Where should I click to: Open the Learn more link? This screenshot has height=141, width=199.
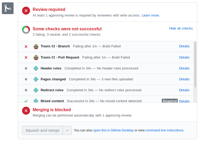[x=151, y=15]
